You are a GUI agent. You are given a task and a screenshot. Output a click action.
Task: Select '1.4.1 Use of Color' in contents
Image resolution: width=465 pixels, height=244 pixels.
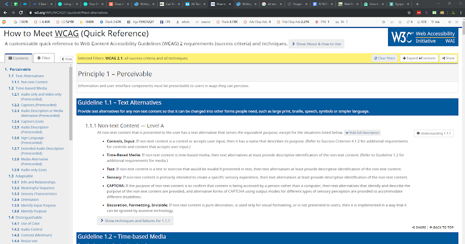[25, 224]
